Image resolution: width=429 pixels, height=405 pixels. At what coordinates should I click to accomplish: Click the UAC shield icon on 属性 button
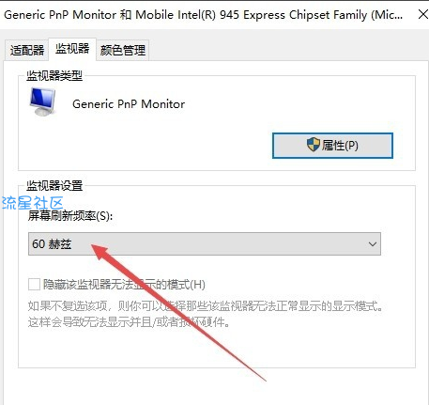coord(314,145)
